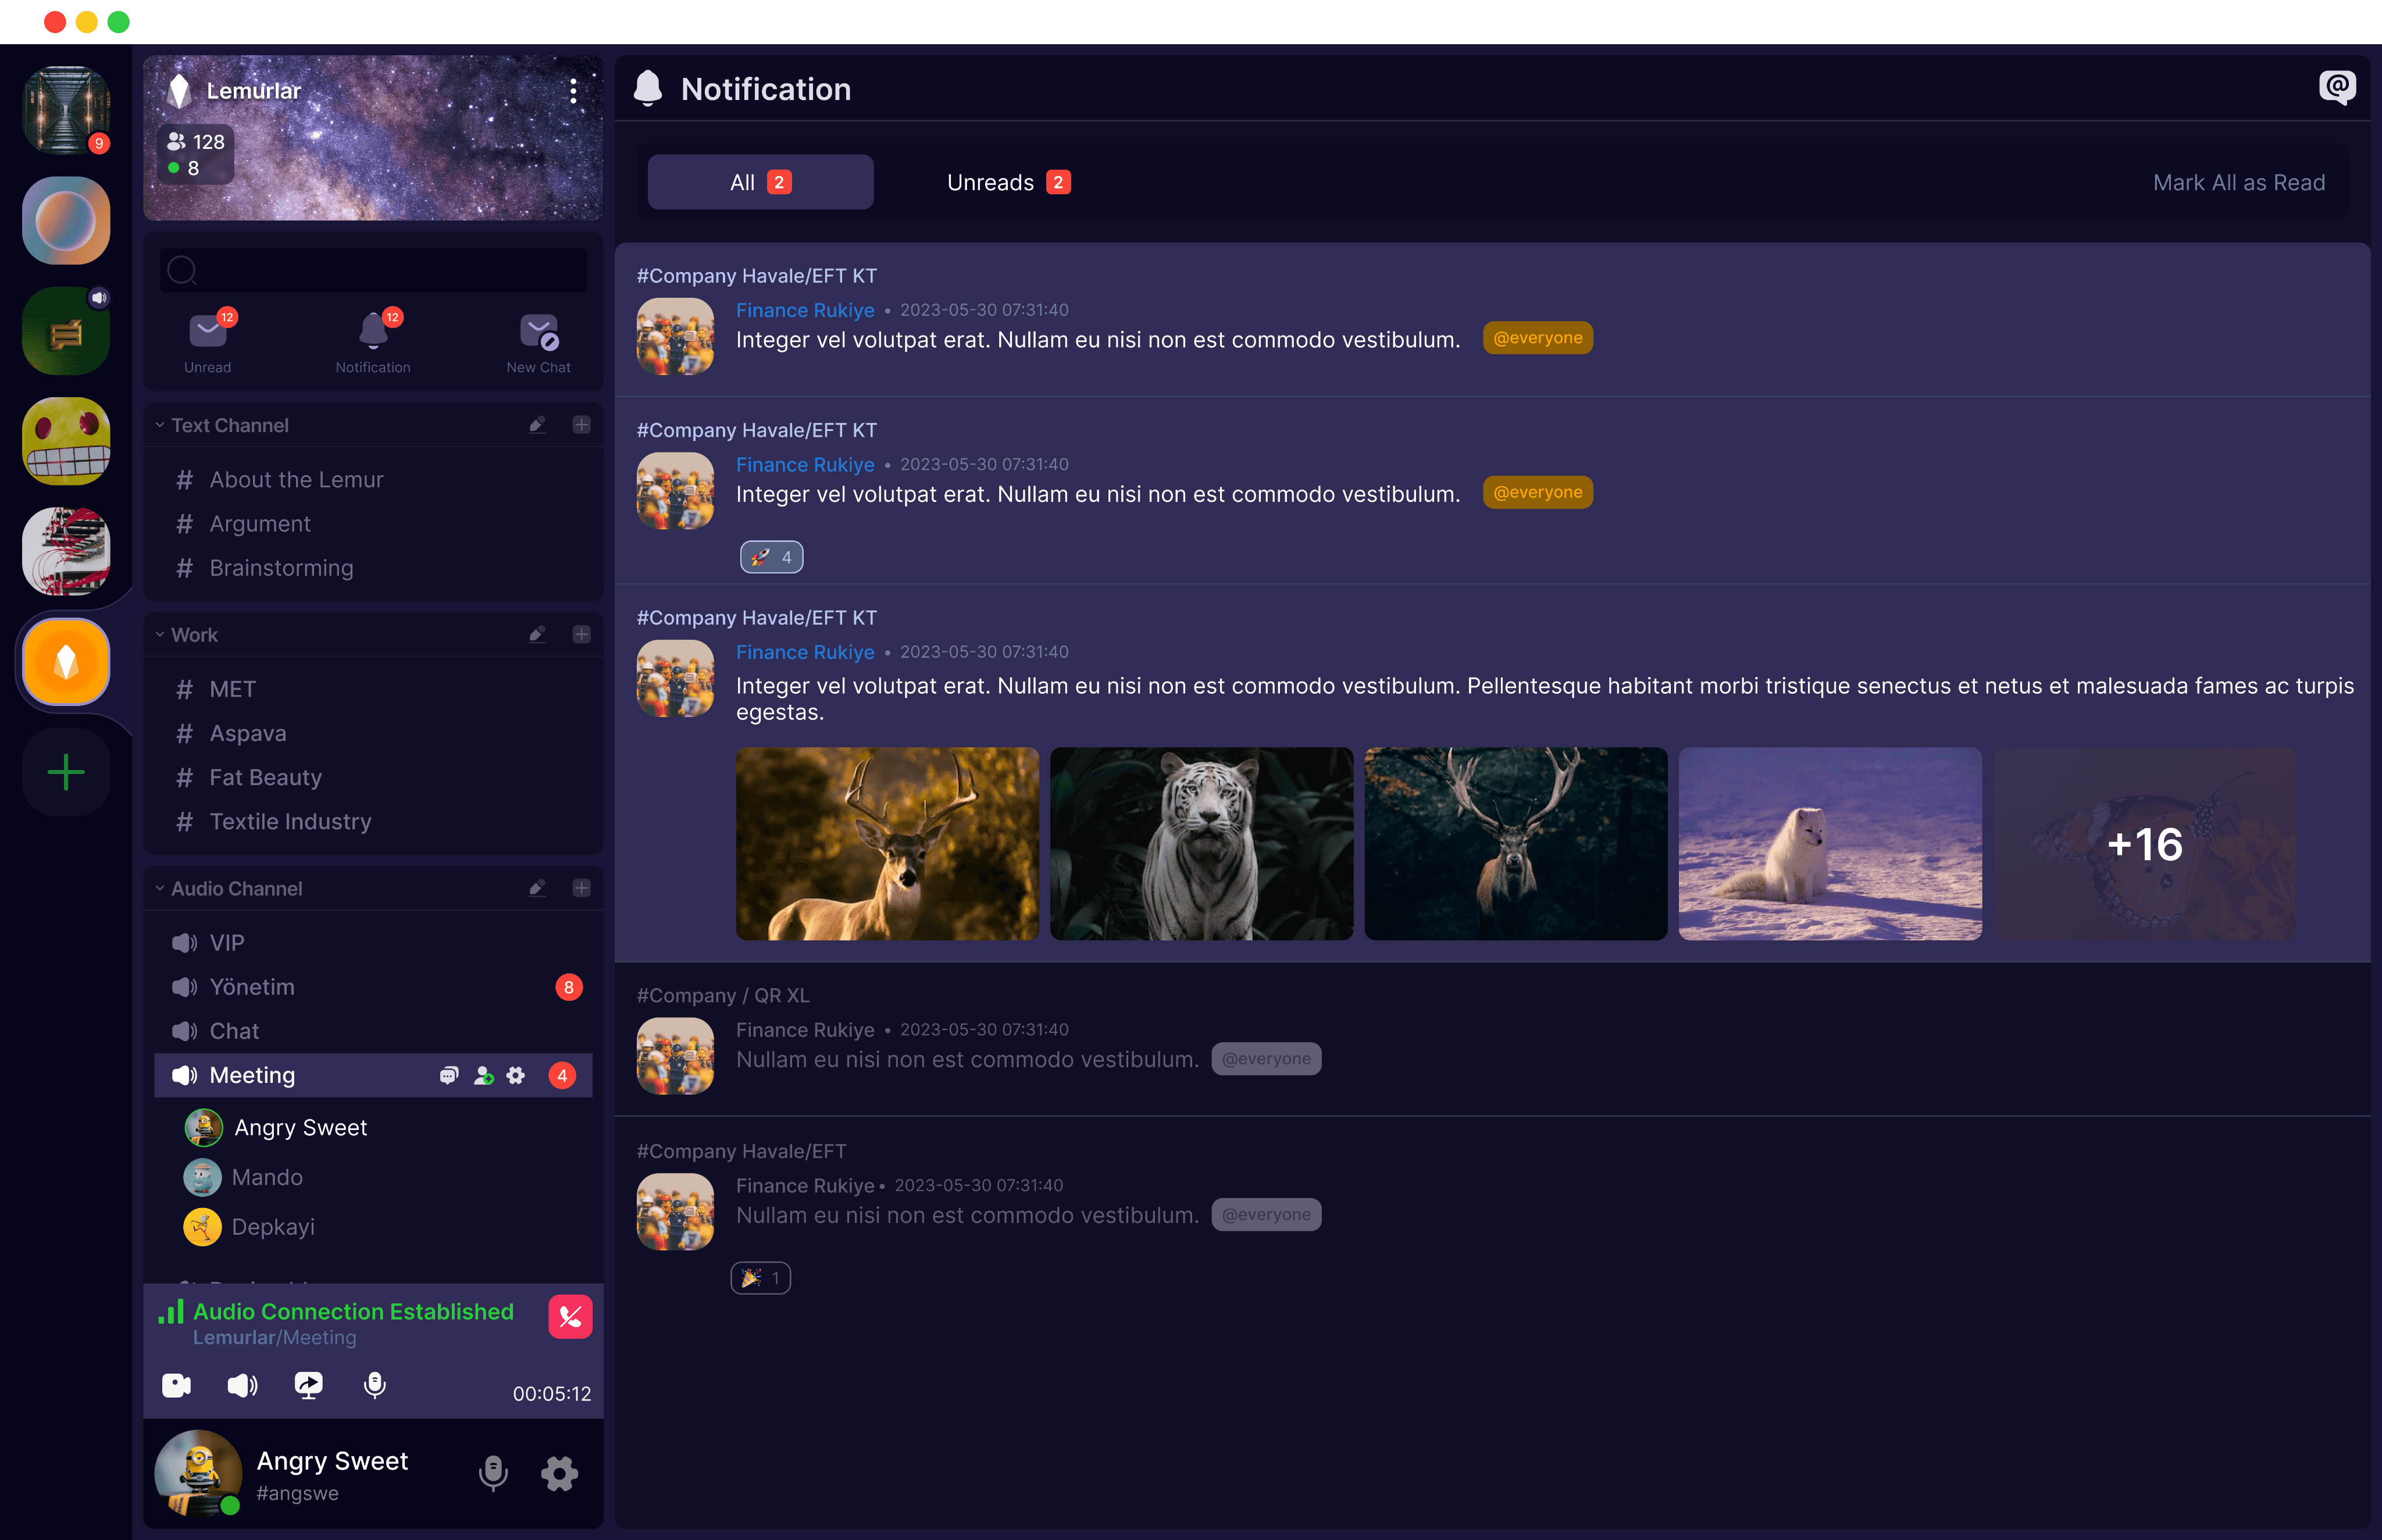Open the white tiger image thumbnail

click(1201, 843)
